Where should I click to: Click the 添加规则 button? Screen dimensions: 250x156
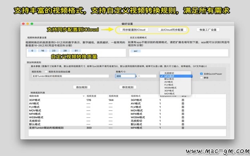click(x=81, y=87)
